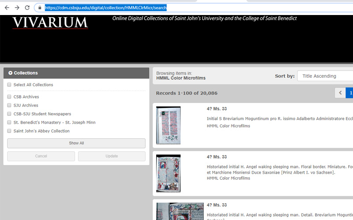Open the Sort by dropdown
Screen dimensions: 353x220
(326, 76)
